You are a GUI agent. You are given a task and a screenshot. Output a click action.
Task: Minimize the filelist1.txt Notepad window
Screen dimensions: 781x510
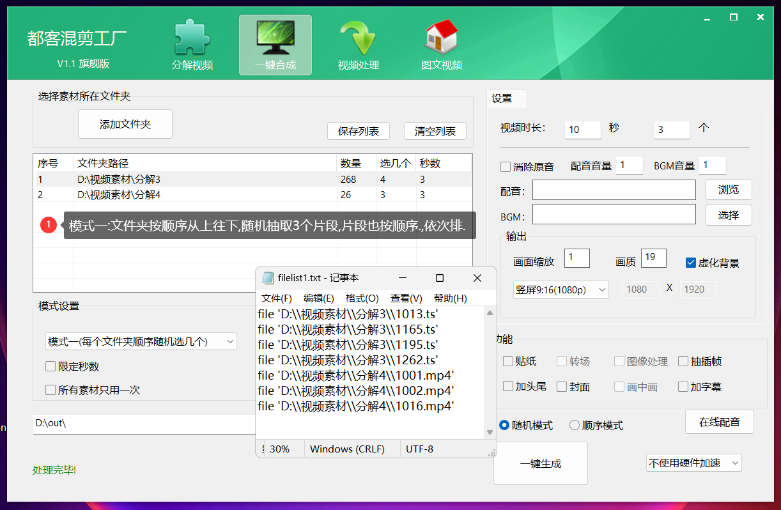coord(403,278)
